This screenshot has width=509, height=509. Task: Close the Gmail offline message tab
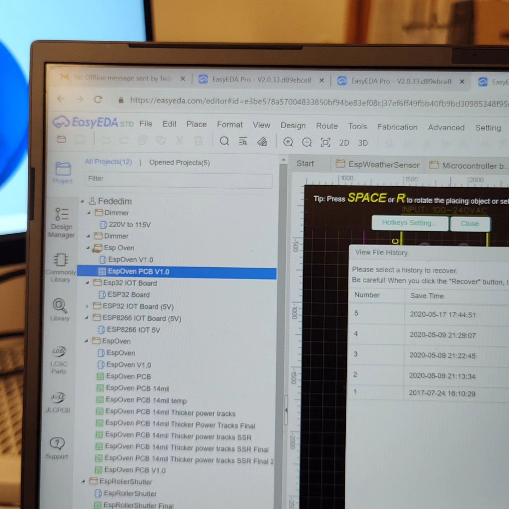[x=183, y=79]
